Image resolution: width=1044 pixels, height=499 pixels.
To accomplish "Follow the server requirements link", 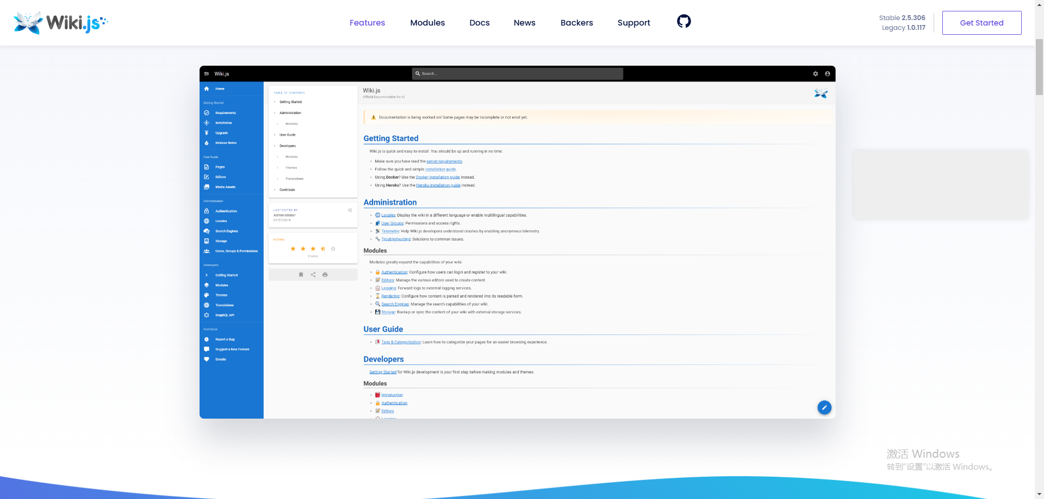I will pos(444,161).
